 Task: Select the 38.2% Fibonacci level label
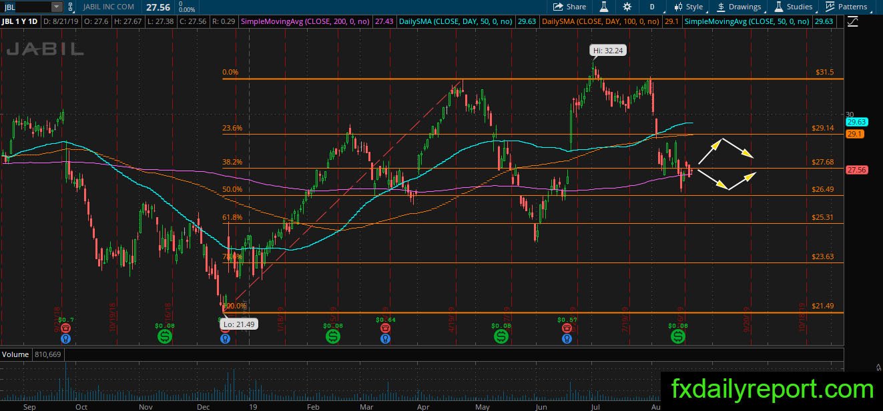pos(232,162)
